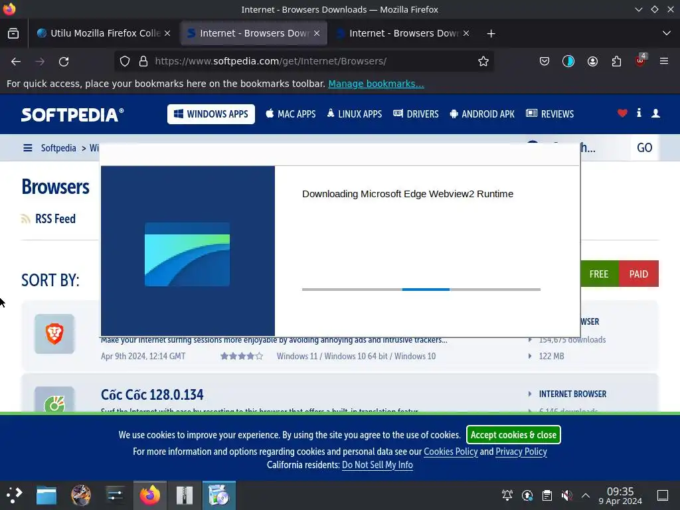Click the info icon in Softpedia header
Image resolution: width=680 pixels, height=510 pixels.
(639, 113)
